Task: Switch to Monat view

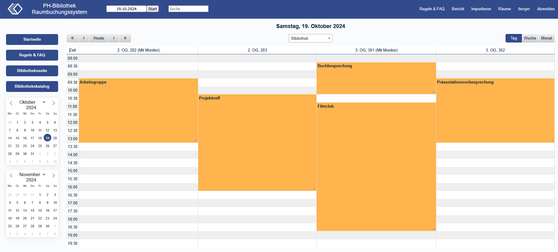Action: pos(546,38)
